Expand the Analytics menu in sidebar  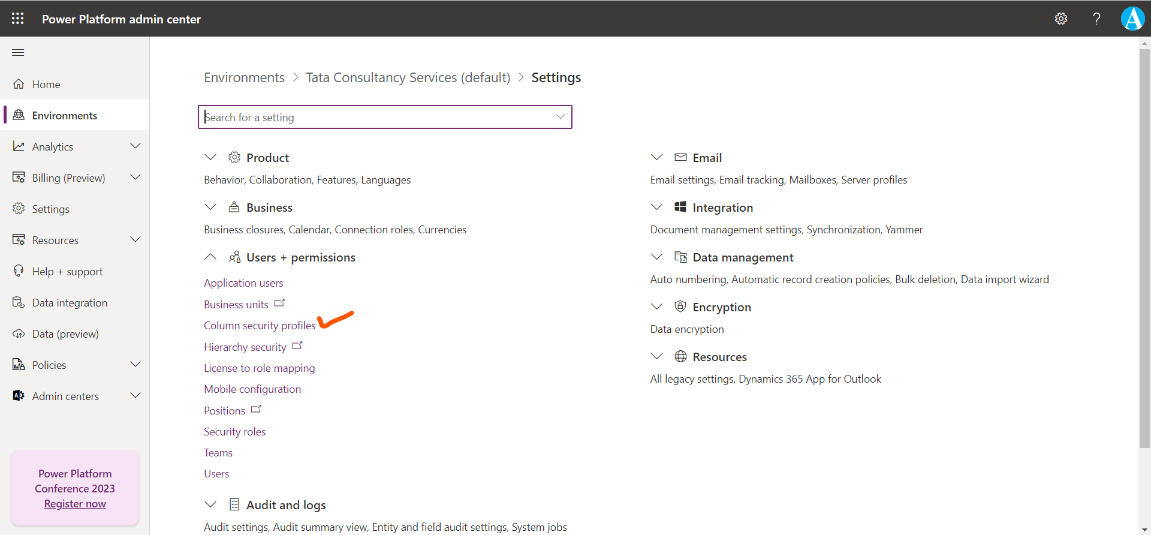tap(135, 146)
